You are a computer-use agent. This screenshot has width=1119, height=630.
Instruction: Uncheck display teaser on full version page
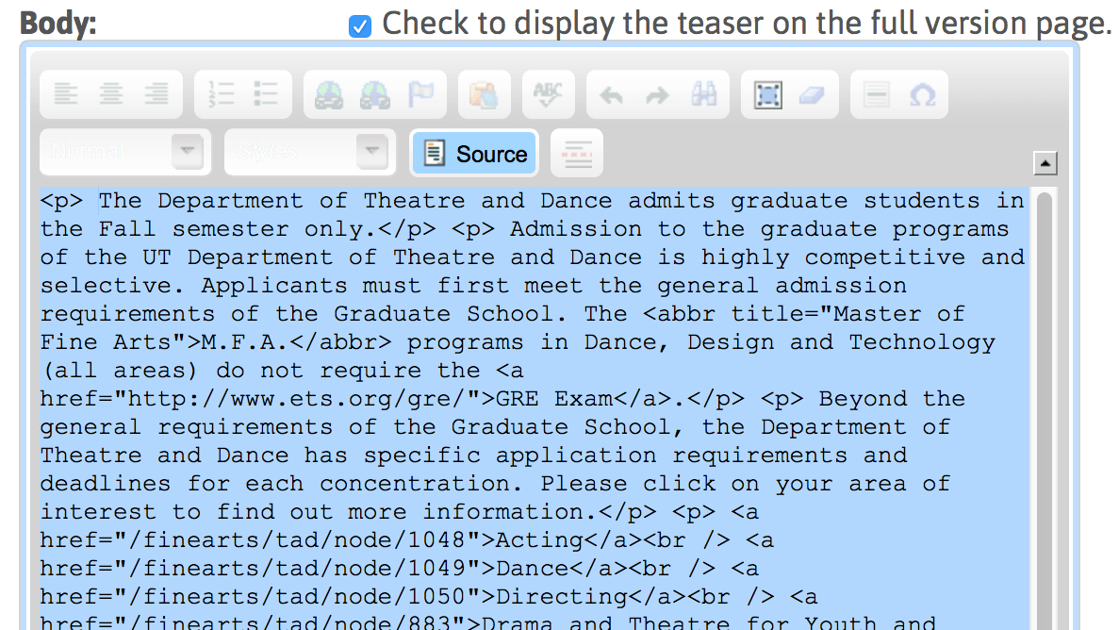[360, 26]
